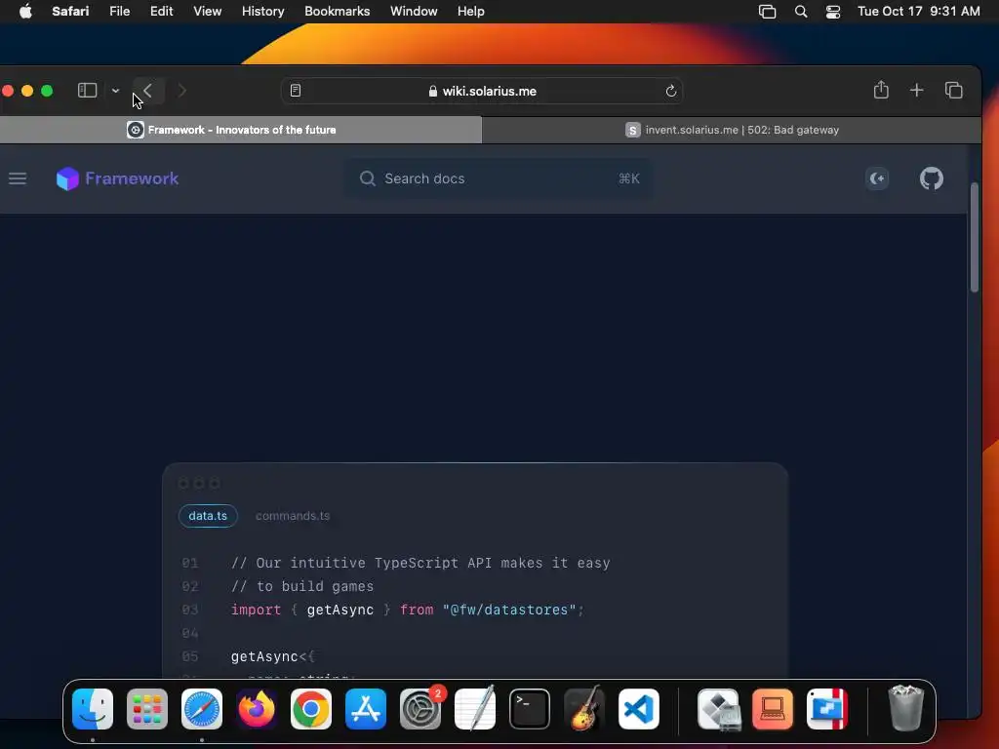
Task: Open Launchpad from the Dock
Action: (147, 709)
